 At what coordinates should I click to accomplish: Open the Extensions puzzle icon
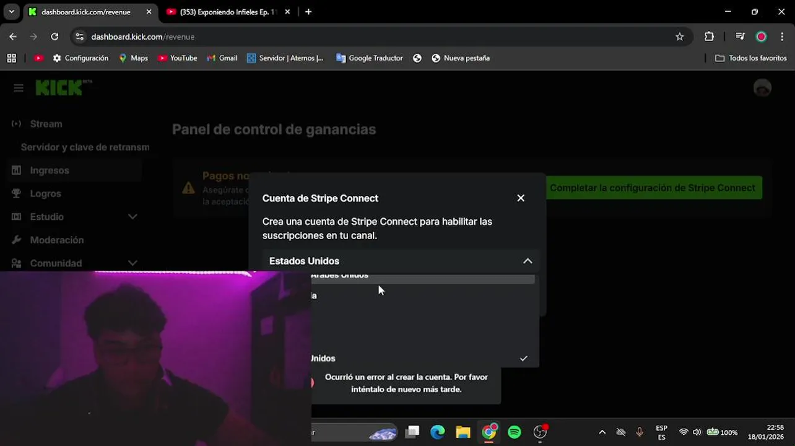(x=709, y=37)
